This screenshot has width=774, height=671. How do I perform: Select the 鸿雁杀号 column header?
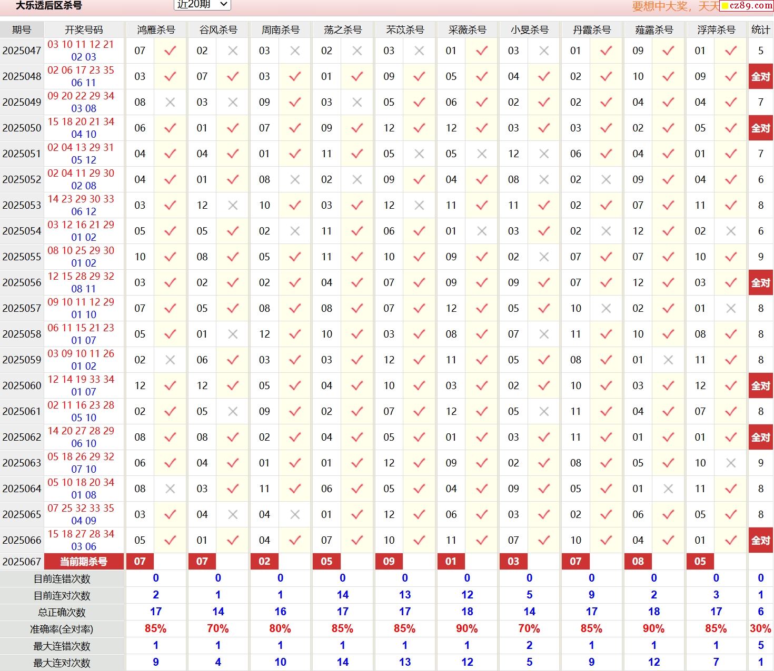[156, 30]
